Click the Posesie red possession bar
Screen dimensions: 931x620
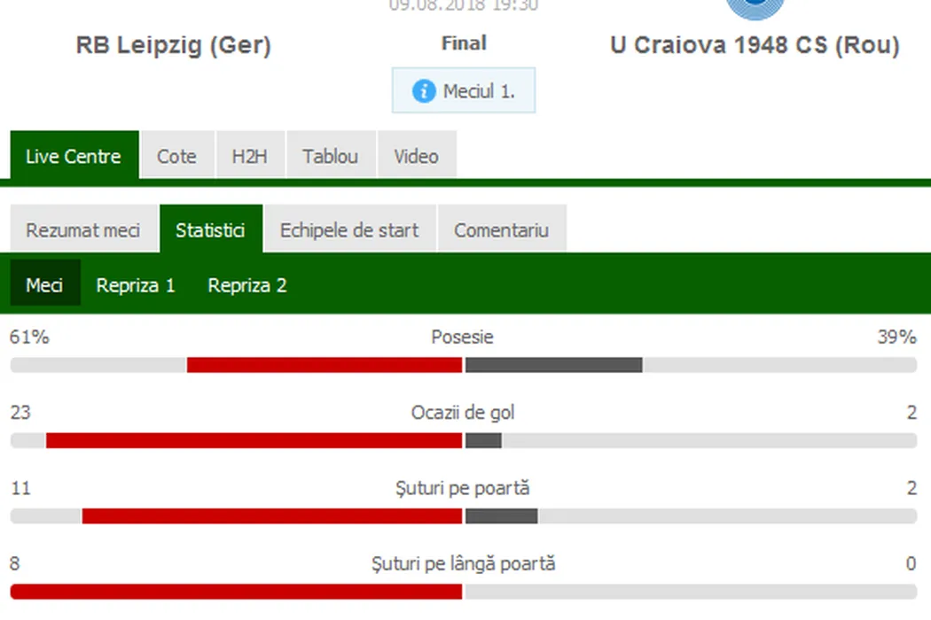325,365
